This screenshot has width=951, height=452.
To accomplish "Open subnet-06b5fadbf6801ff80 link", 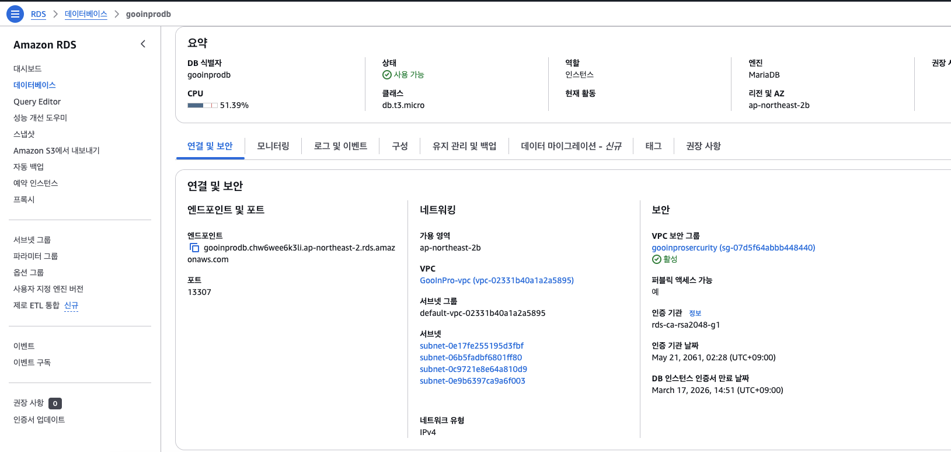I will [471, 357].
